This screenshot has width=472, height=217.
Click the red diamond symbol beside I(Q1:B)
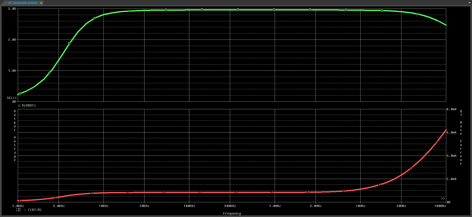[x=25, y=210]
